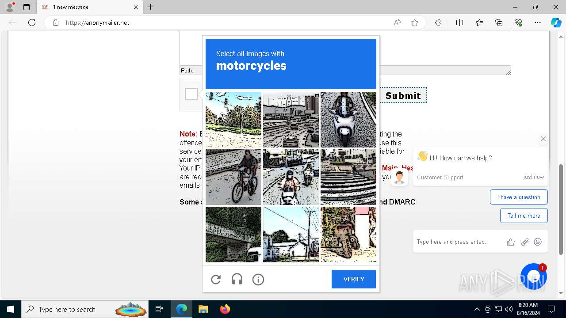The width and height of the screenshot is (566, 318).
Task: Open the emoji picker in chat
Action: point(538,242)
